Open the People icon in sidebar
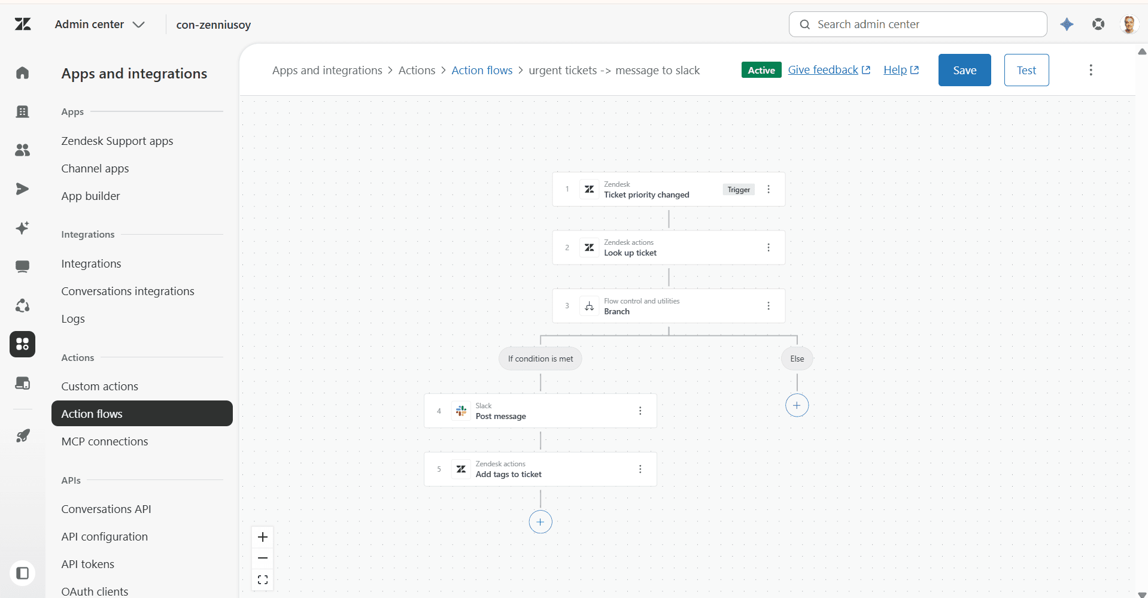Screen dimensions: 1148x598 pos(22,150)
